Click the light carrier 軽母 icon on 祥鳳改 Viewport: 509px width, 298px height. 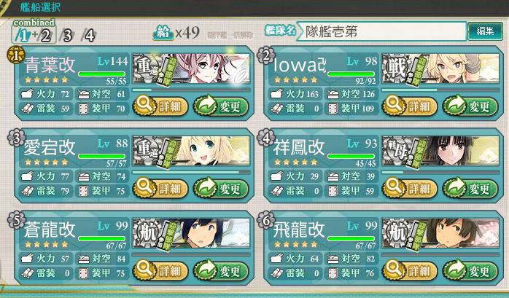396,150
